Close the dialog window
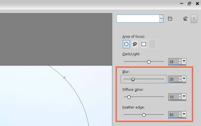Screen dimensions: 201x126 (197, 4)
